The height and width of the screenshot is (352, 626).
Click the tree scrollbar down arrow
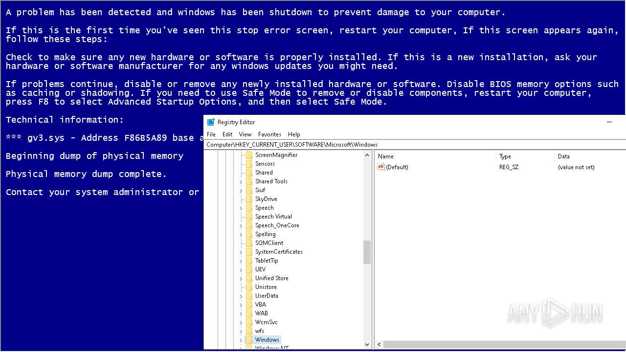(367, 345)
